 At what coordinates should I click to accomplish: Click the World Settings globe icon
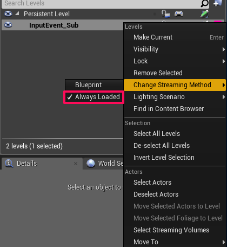(x=91, y=164)
